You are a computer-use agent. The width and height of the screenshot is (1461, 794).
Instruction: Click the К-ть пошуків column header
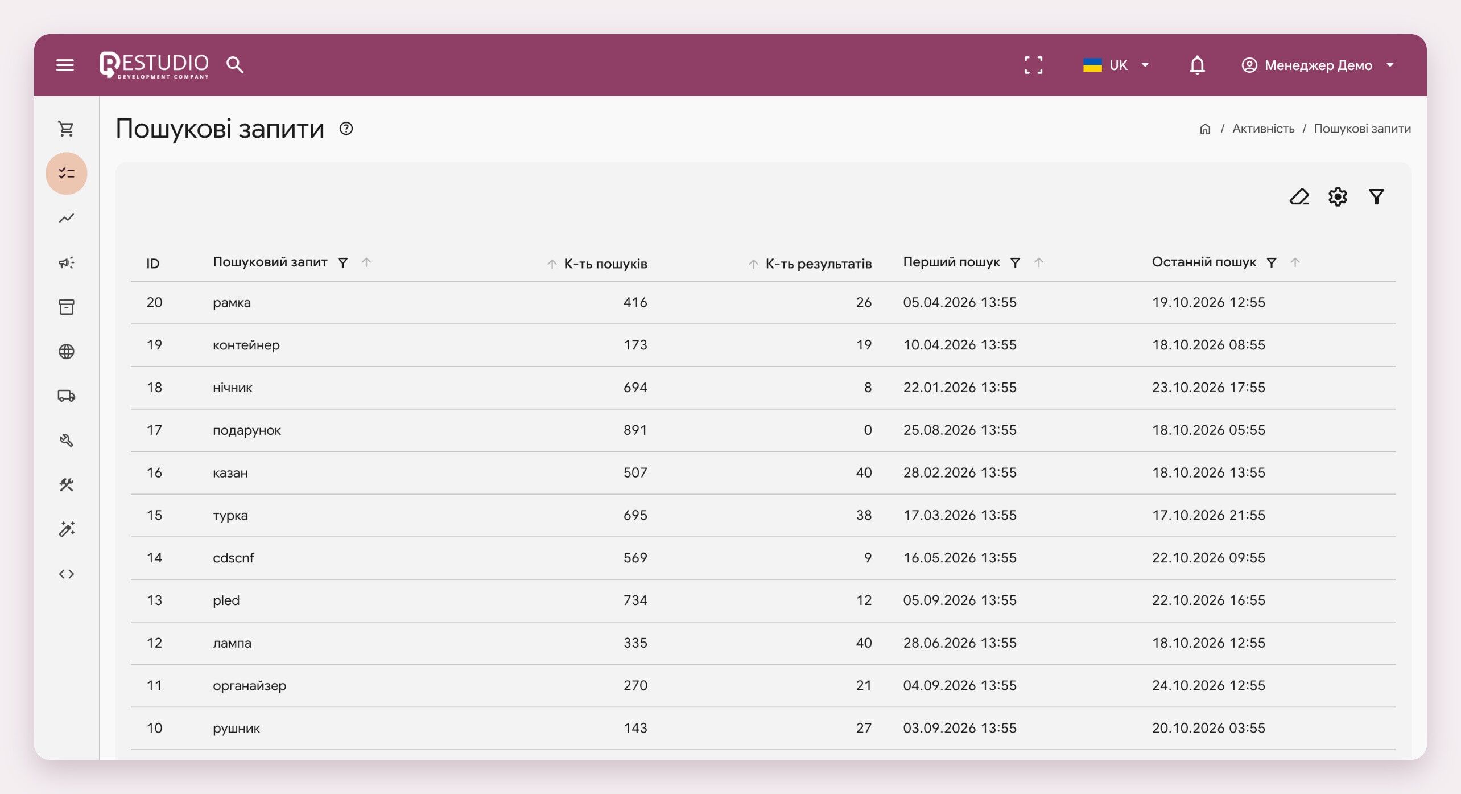pos(605,264)
